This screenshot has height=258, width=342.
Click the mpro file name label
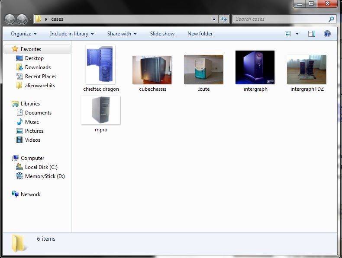[x=101, y=130]
